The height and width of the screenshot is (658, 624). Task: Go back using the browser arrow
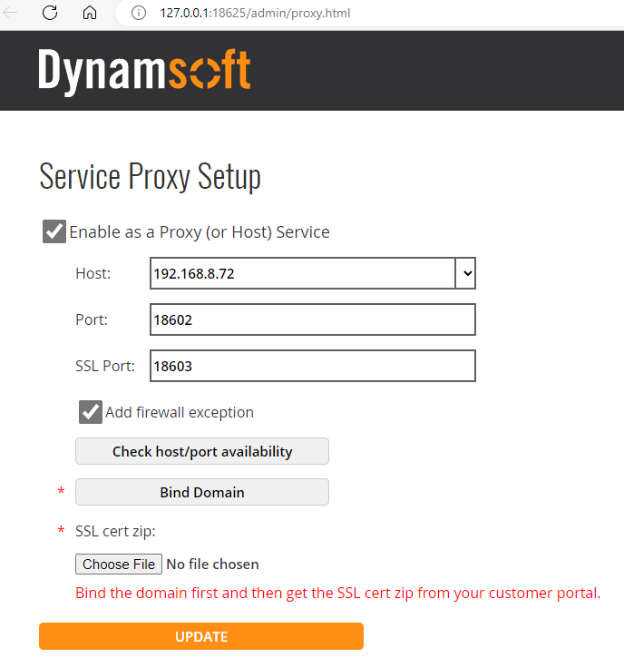click(11, 13)
